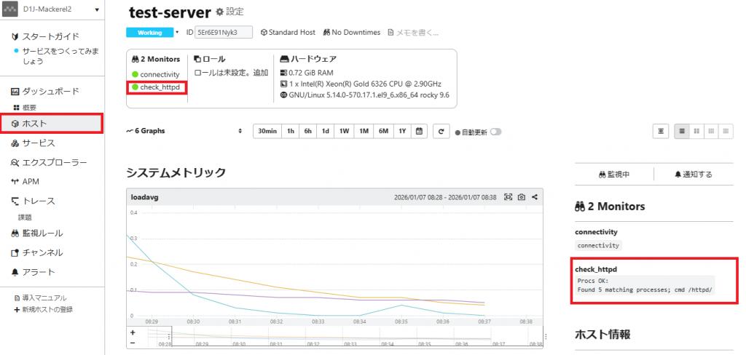746x355 pixels.
Task: Switch graphs to single-column layout icon
Action: (683, 131)
